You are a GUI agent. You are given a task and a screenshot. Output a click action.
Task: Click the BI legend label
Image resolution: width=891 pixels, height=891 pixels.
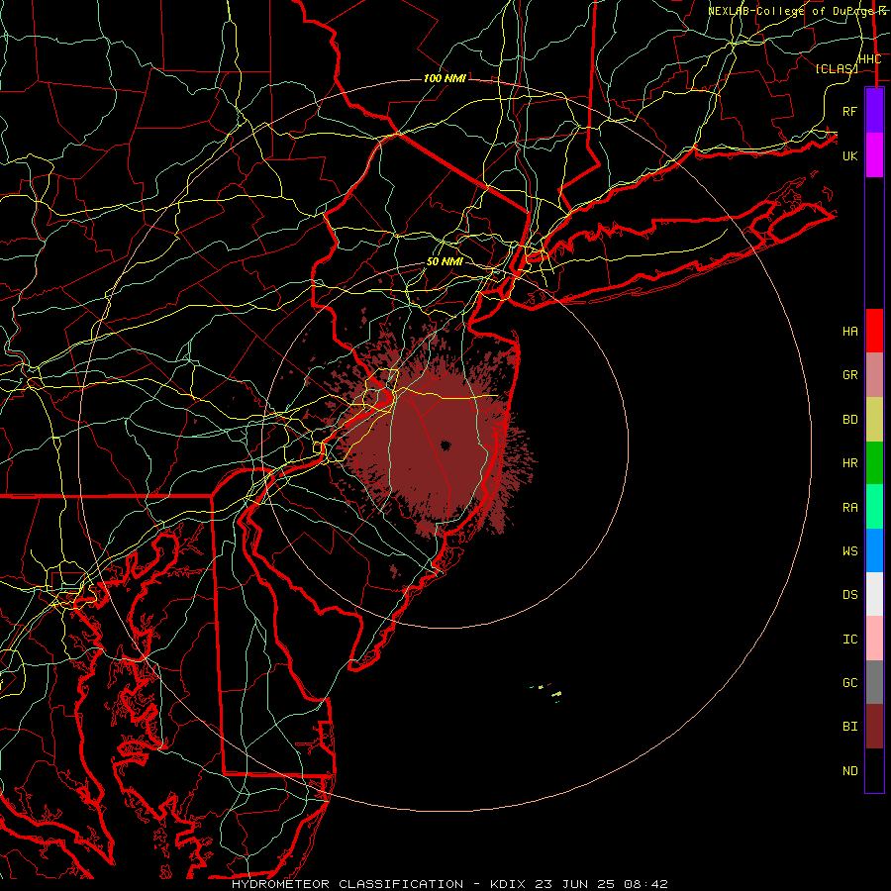pyautogui.click(x=850, y=727)
